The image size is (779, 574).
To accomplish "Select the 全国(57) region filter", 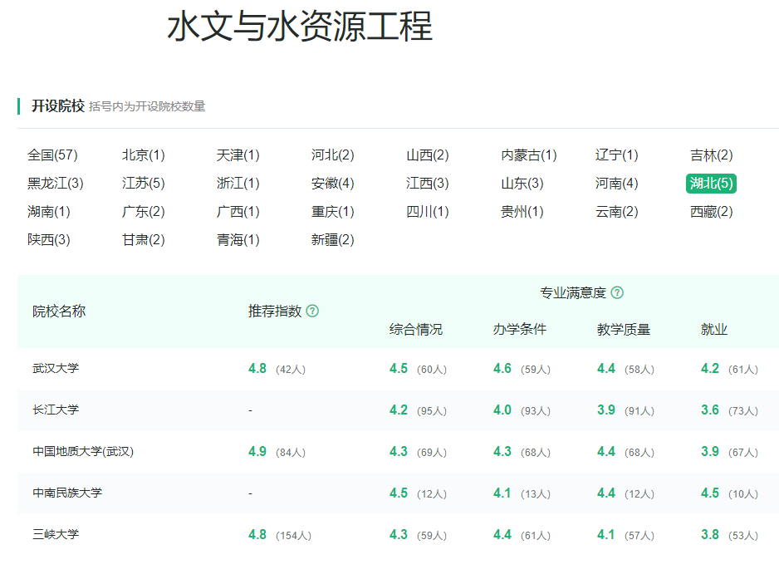I will [52, 155].
